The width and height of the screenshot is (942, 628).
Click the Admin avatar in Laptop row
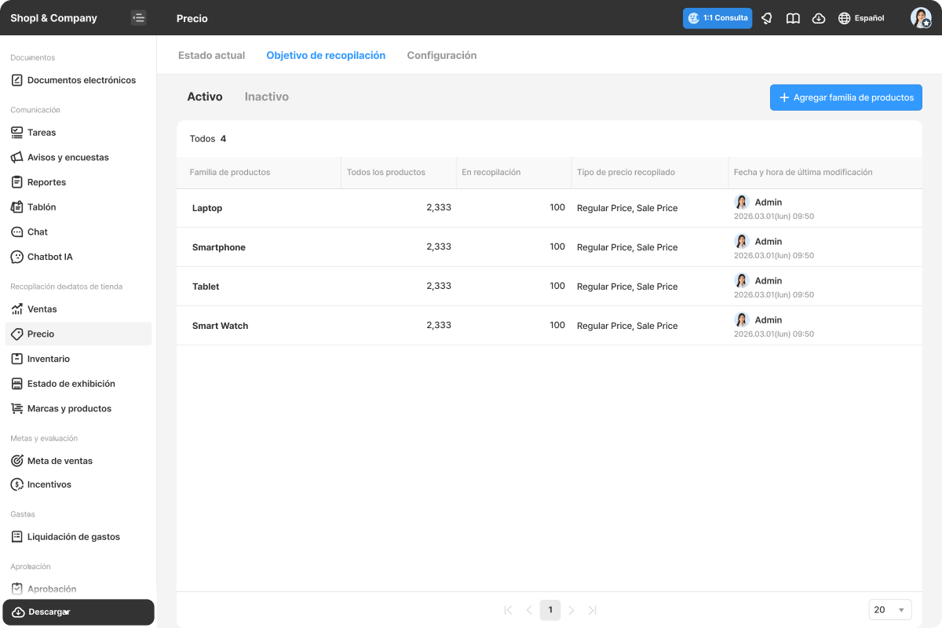742,202
